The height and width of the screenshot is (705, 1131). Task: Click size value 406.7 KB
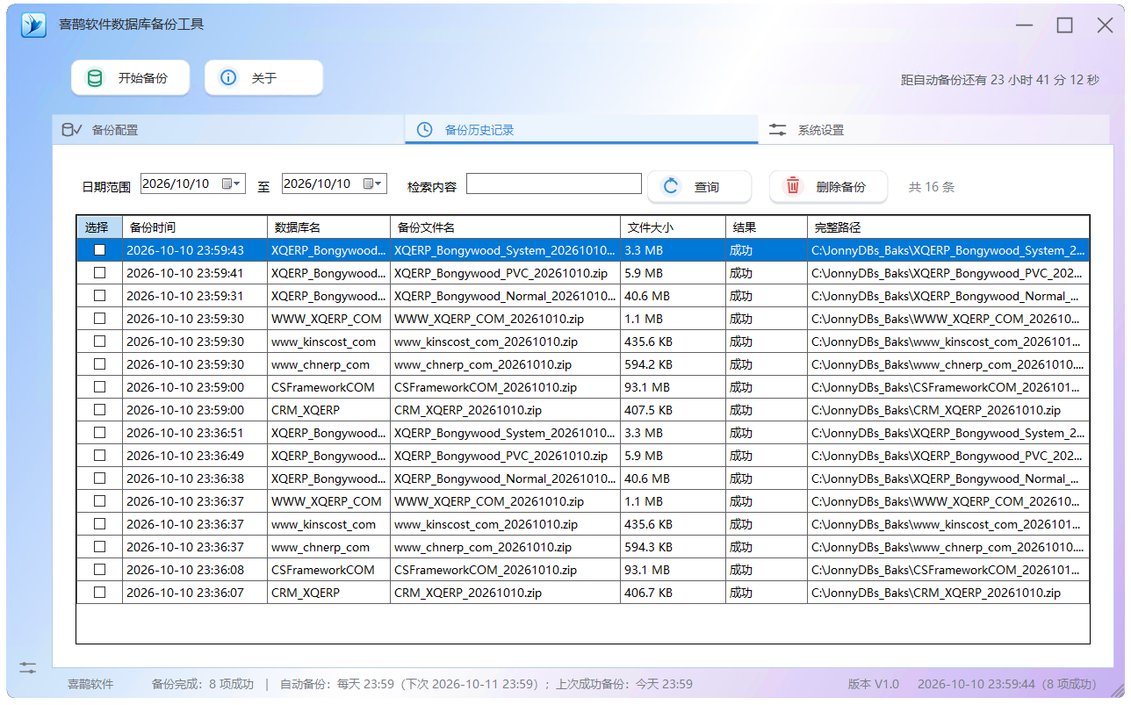coord(648,593)
